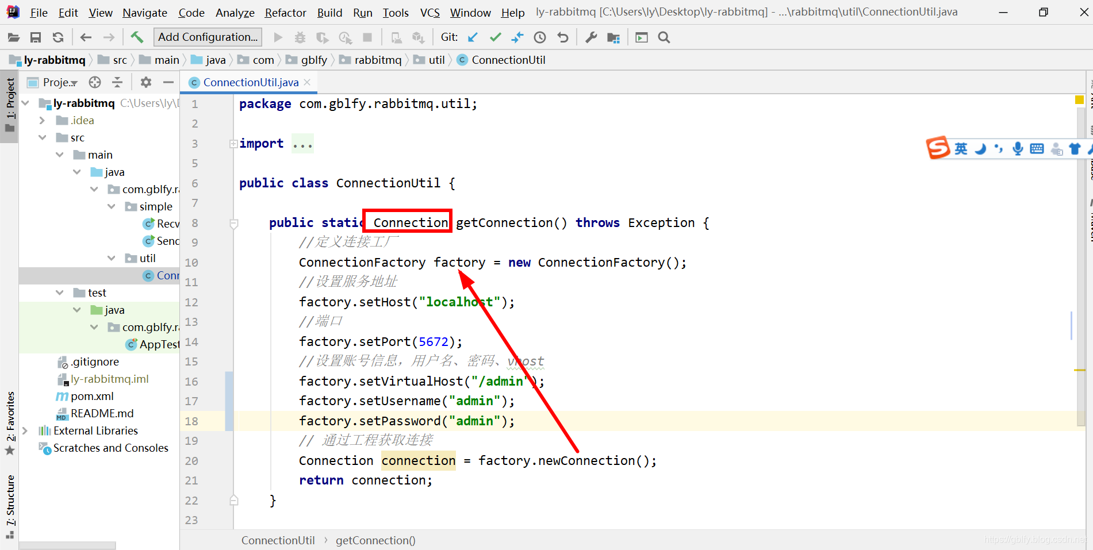The width and height of the screenshot is (1093, 550).
Task: Collapse all nodes in Project panel
Action: pyautogui.click(x=117, y=82)
